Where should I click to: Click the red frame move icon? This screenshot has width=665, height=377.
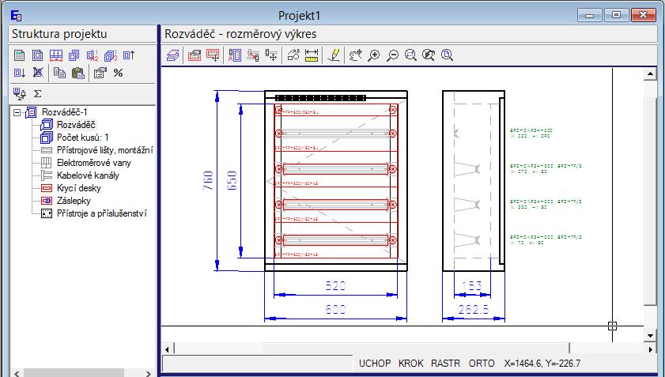[213, 55]
